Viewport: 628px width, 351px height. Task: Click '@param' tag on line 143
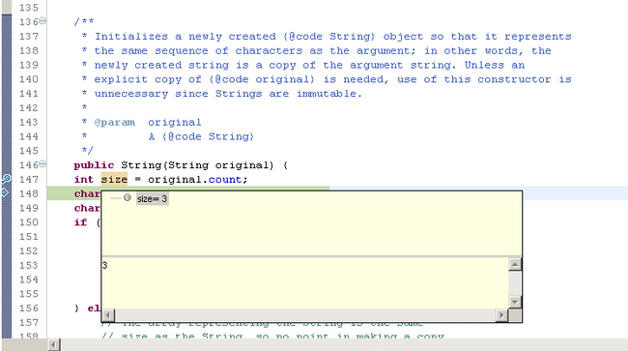[115, 123]
